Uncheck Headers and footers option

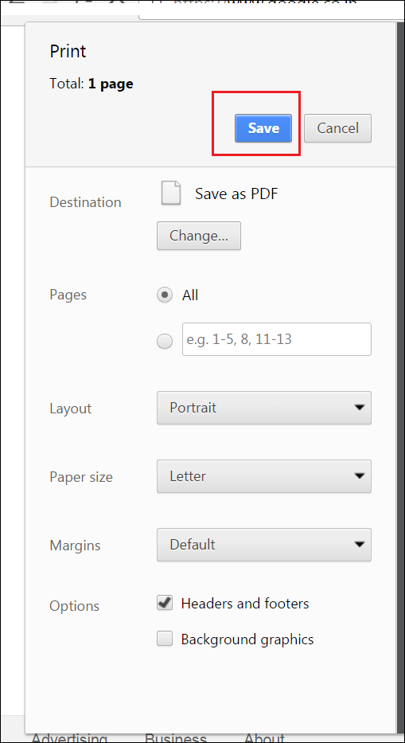165,603
